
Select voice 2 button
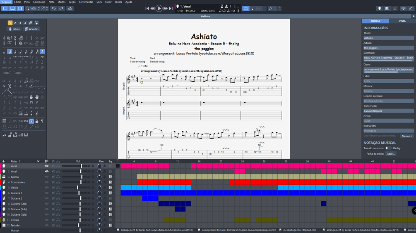[15, 23]
